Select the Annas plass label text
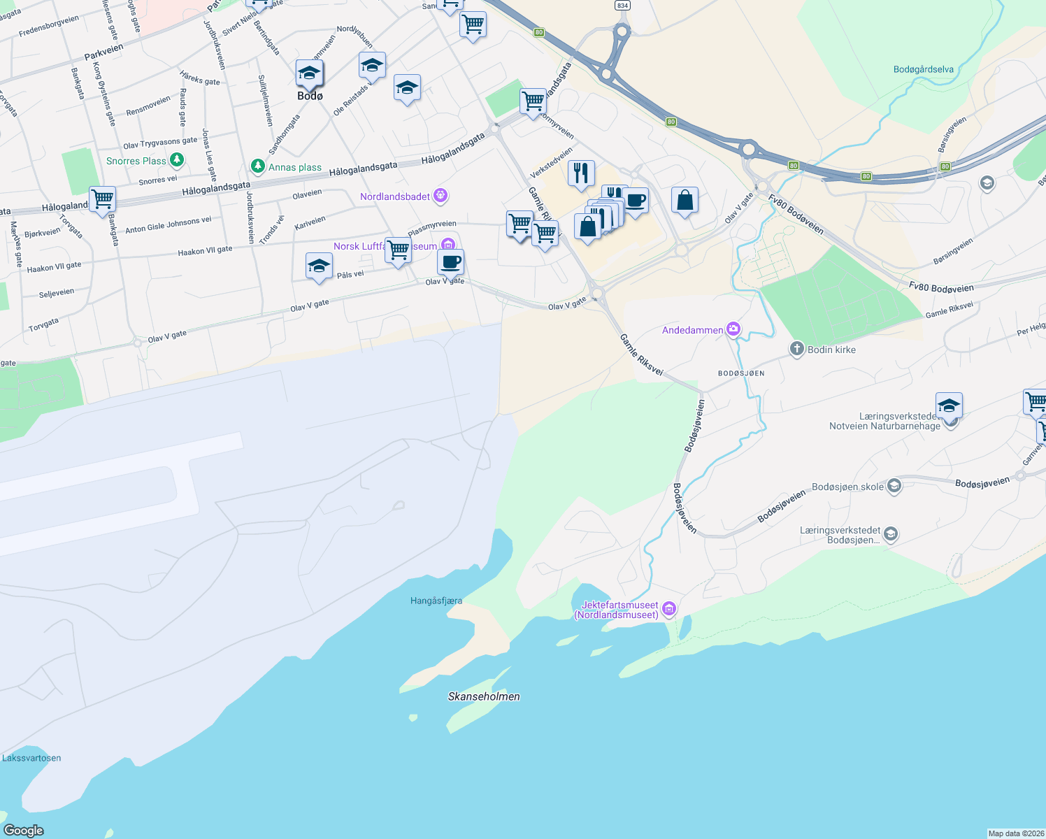The width and height of the screenshot is (1046, 839). pos(295,167)
